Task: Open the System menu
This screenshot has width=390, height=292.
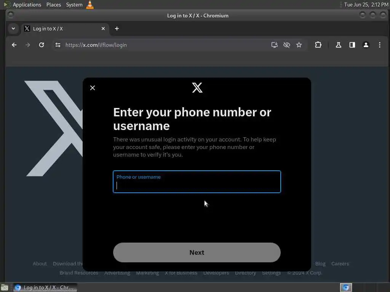Action: (x=74, y=5)
